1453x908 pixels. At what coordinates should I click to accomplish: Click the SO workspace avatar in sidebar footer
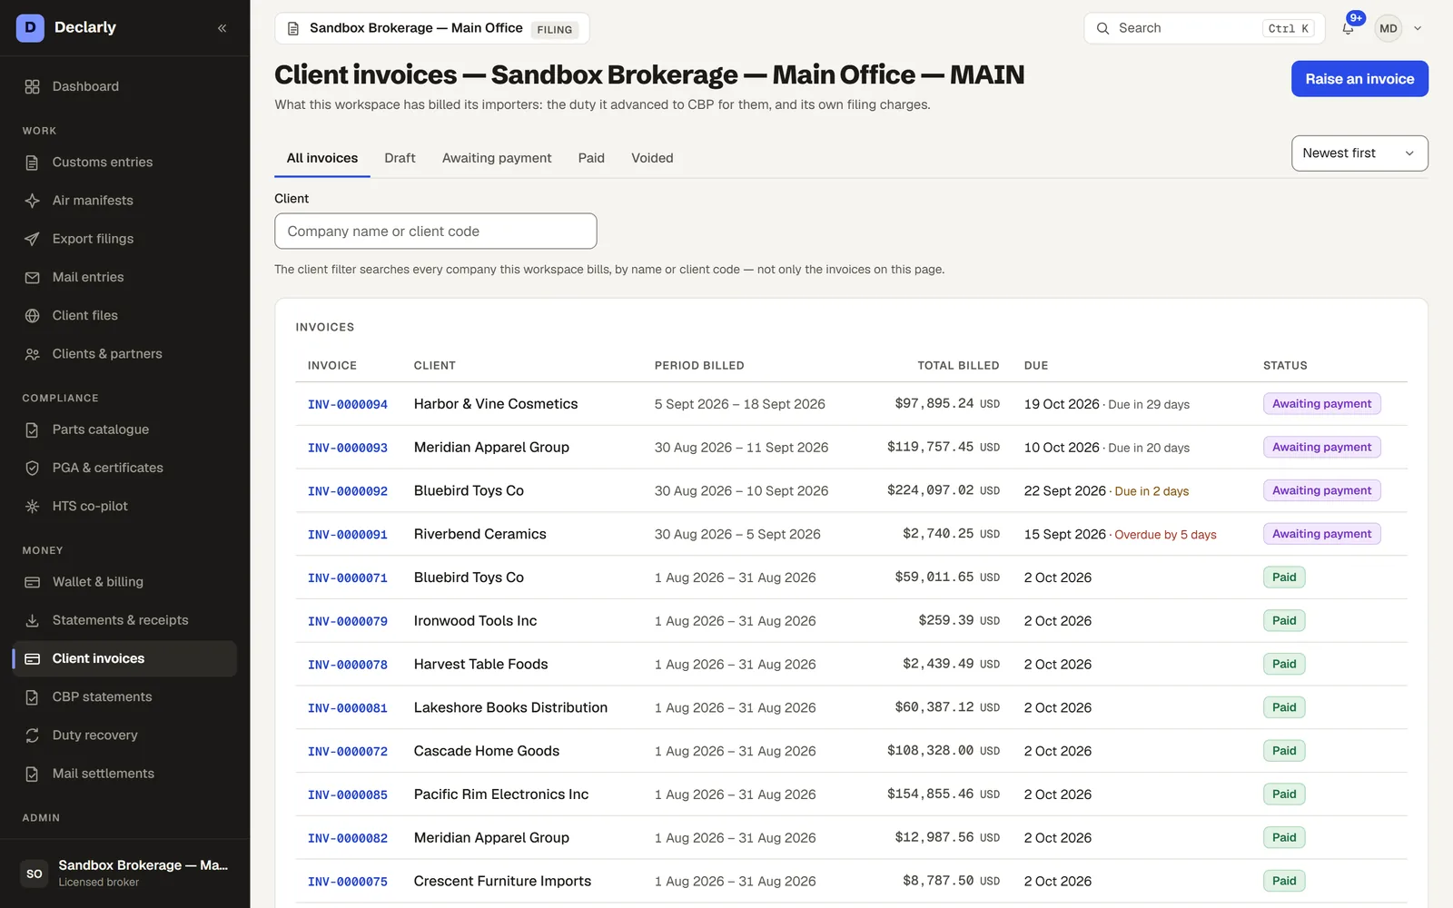tap(35, 873)
